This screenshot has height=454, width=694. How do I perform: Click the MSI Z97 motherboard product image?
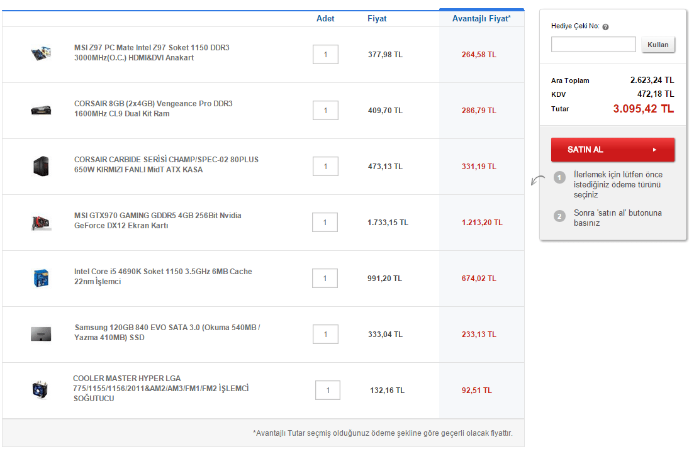point(41,53)
